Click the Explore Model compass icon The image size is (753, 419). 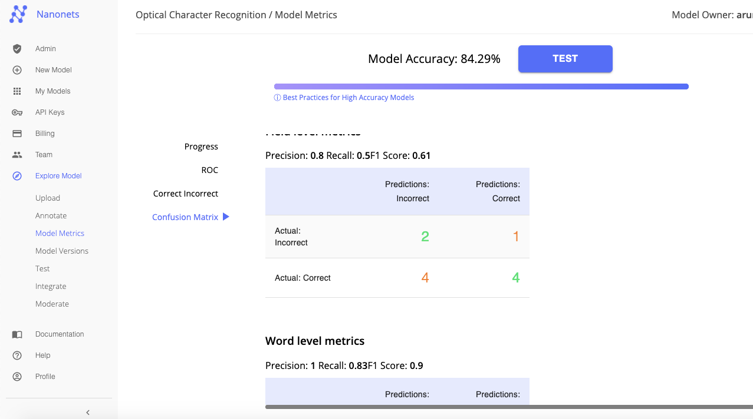click(x=17, y=176)
